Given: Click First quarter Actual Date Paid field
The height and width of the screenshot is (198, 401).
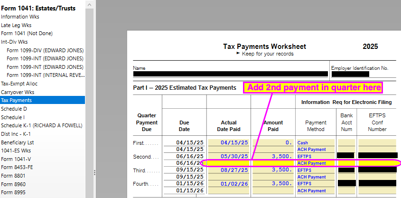Looking at the screenshot, I should click(x=229, y=142).
